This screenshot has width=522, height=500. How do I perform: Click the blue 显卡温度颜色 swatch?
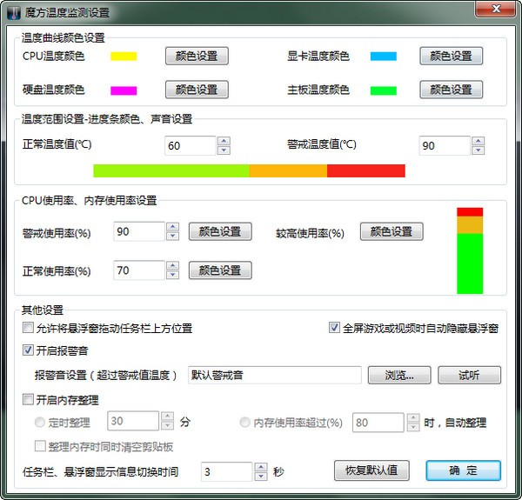coord(383,57)
